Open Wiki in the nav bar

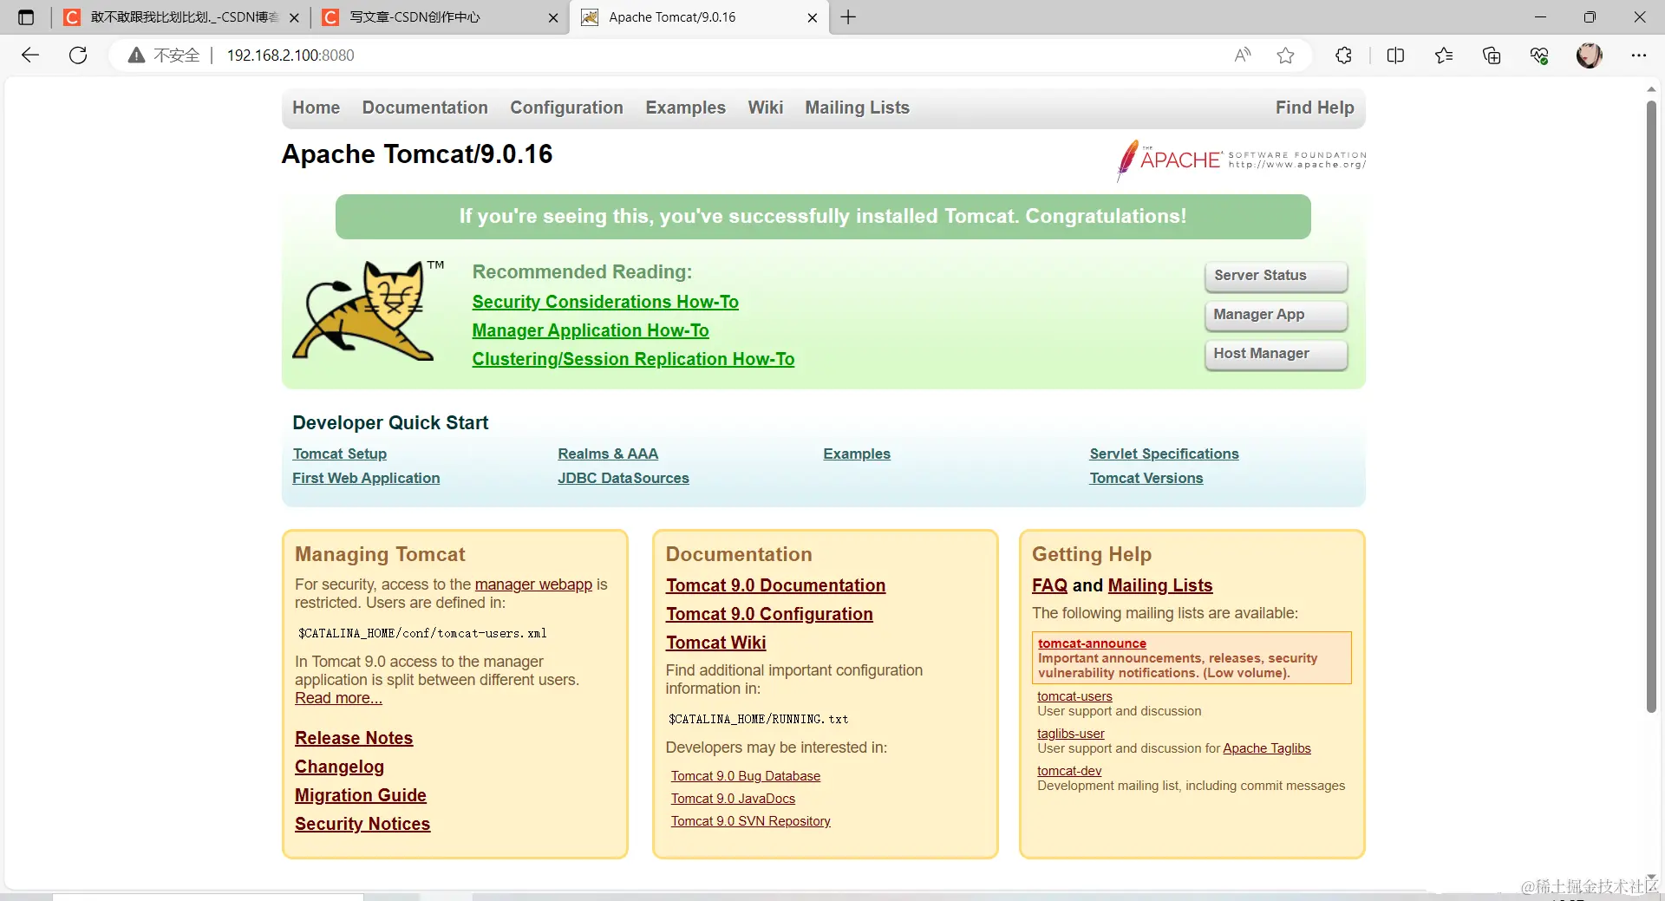point(765,108)
